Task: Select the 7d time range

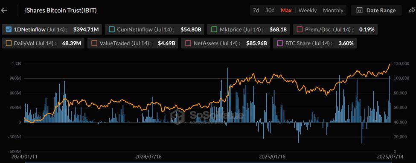Action: point(256,10)
